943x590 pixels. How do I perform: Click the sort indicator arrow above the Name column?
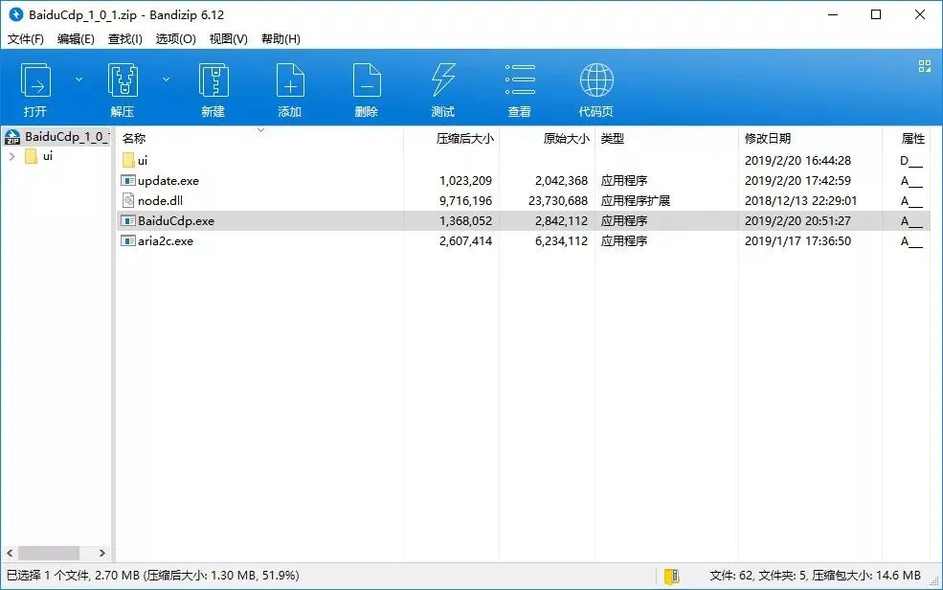click(261, 130)
